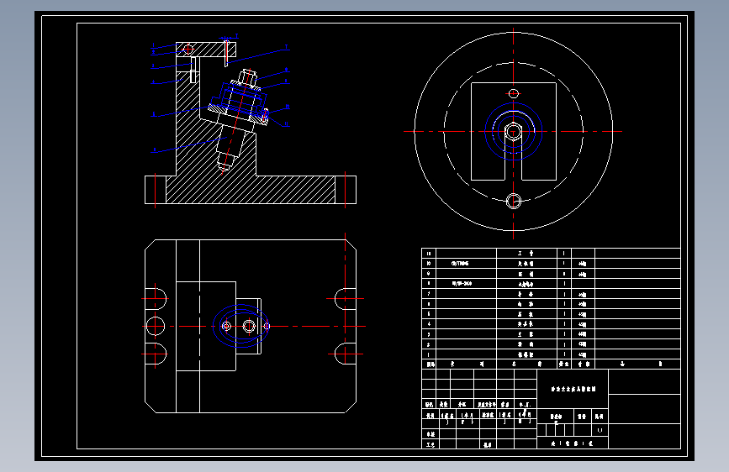Click the part balloon number 4
Screen dimensions: 729x472
pyautogui.click(x=153, y=82)
